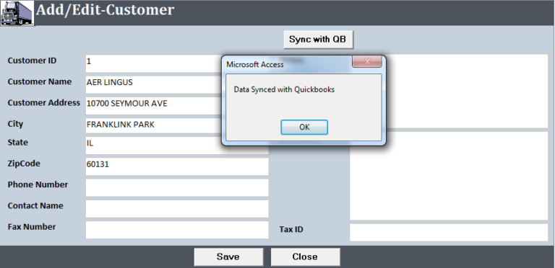Click the ZipCode field showing 60131

pos(177,166)
